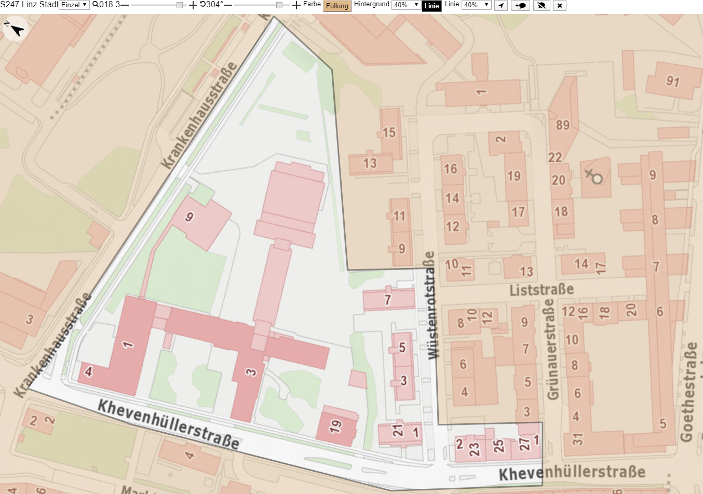The image size is (703, 494).
Task: Reduce rotation with the rotation minus icon
Action: (x=228, y=5)
